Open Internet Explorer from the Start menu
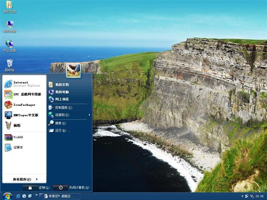267x200 pixels. coord(22,84)
